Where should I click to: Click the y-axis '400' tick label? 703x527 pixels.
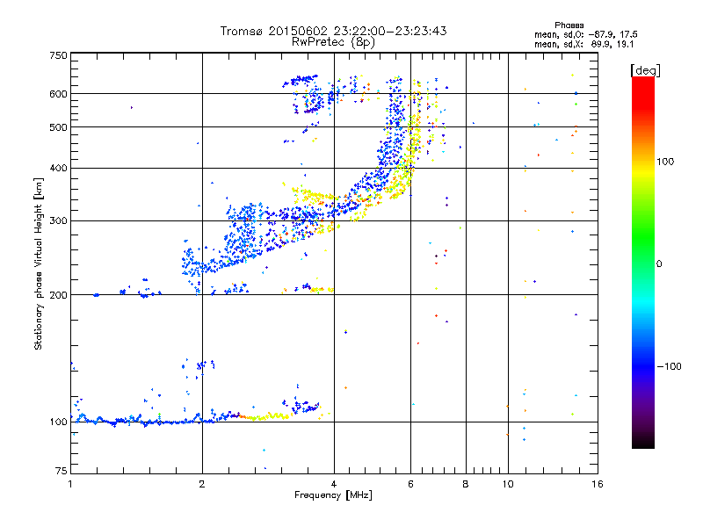pos(58,168)
